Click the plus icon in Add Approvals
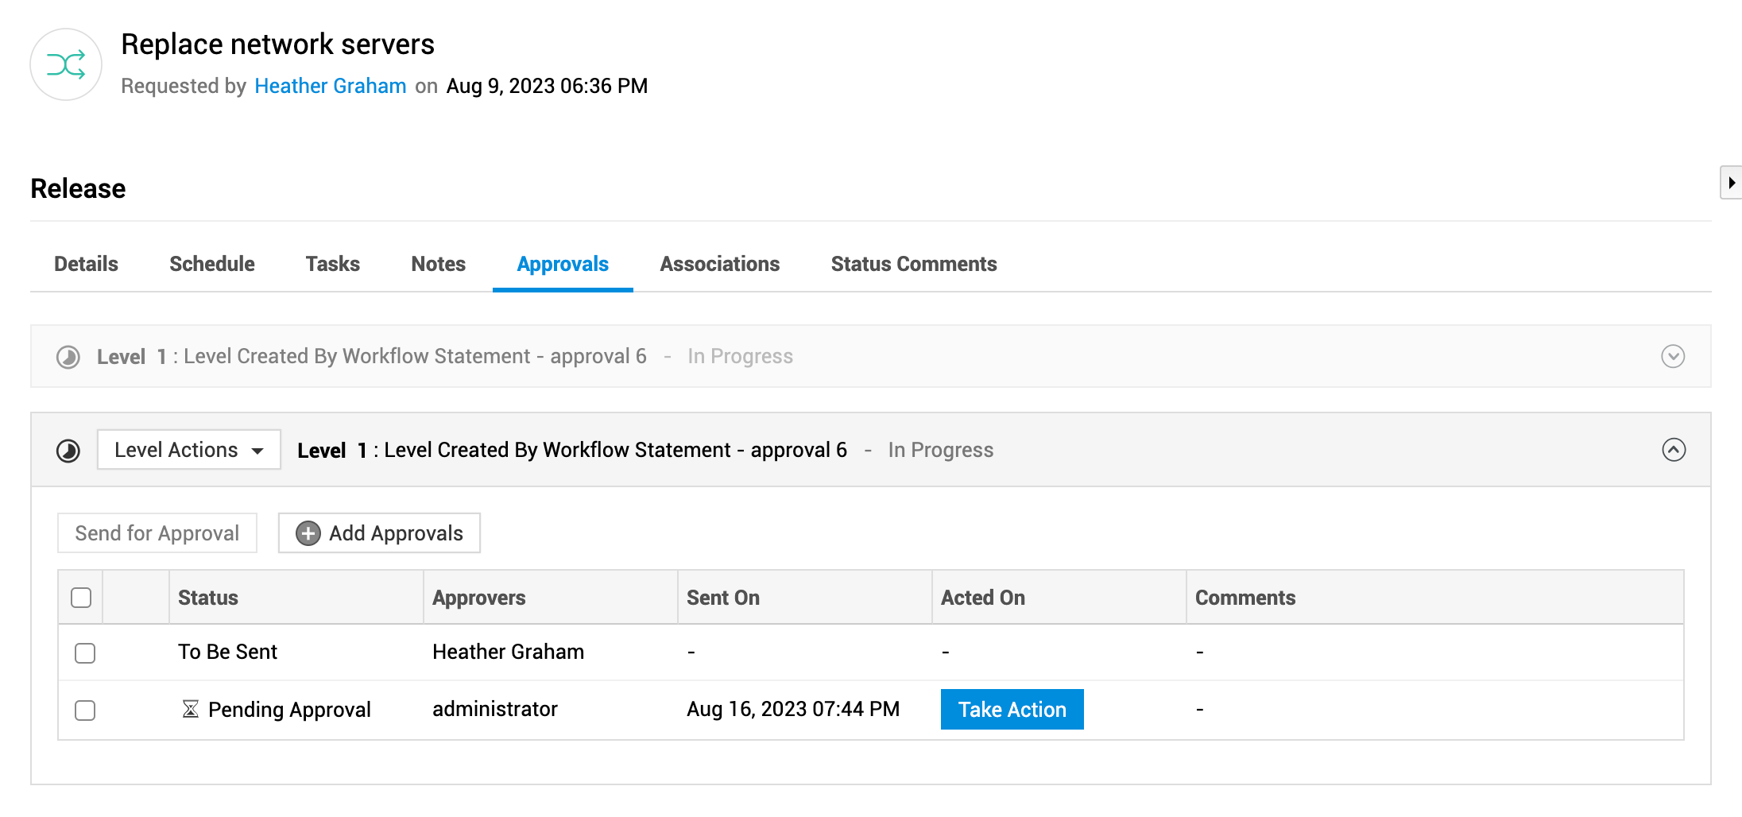Viewport: 1742px width, 817px height. tap(308, 533)
